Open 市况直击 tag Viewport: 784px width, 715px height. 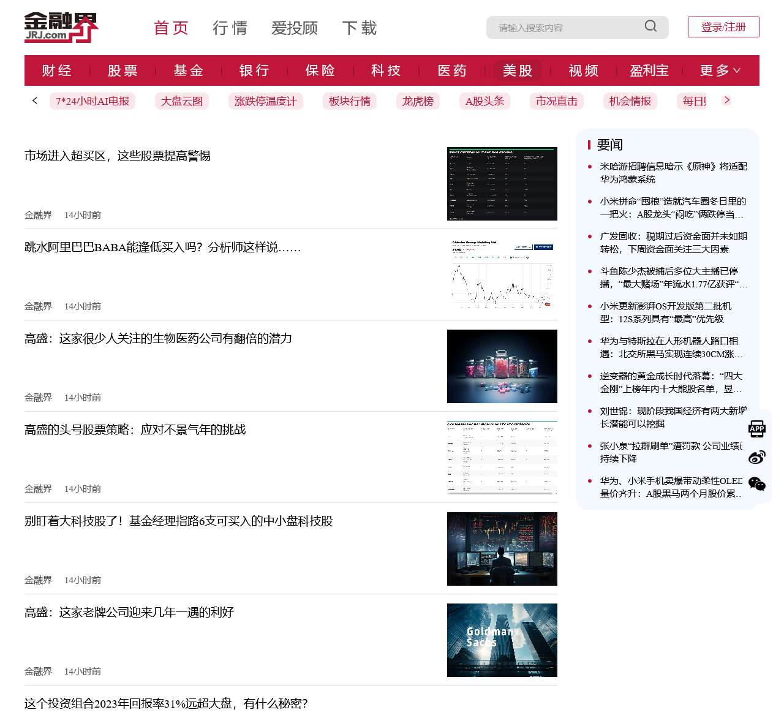tap(557, 101)
